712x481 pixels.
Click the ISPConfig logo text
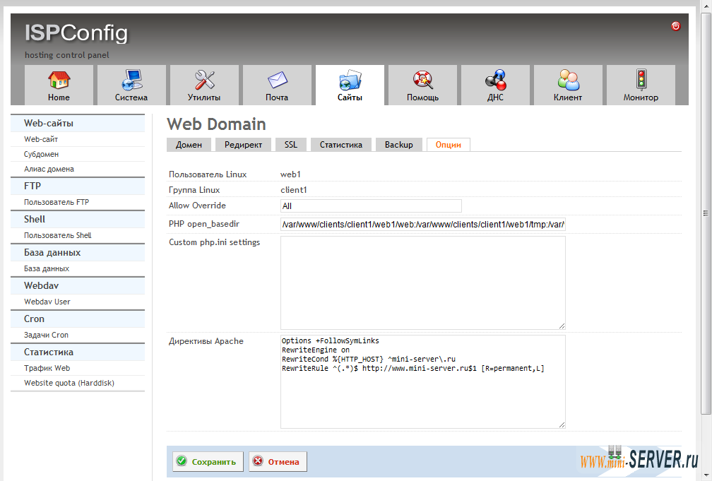(76, 33)
